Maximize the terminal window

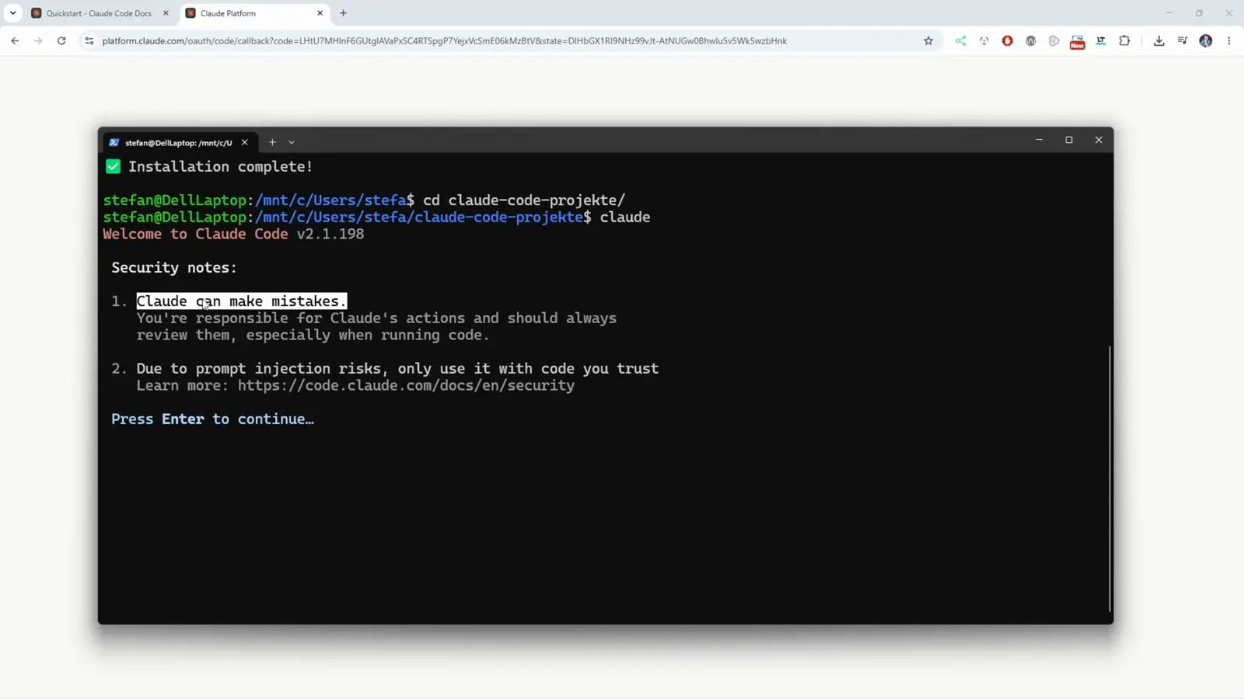[1069, 140]
